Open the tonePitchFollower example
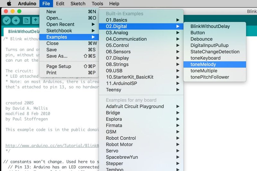This screenshot has width=257, height=171. click(x=215, y=77)
